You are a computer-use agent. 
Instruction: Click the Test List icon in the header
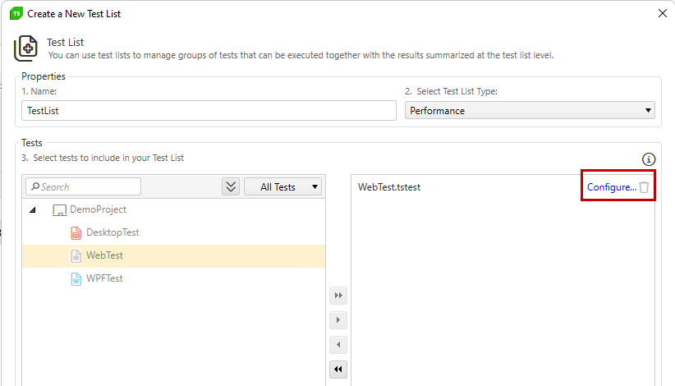(25, 48)
